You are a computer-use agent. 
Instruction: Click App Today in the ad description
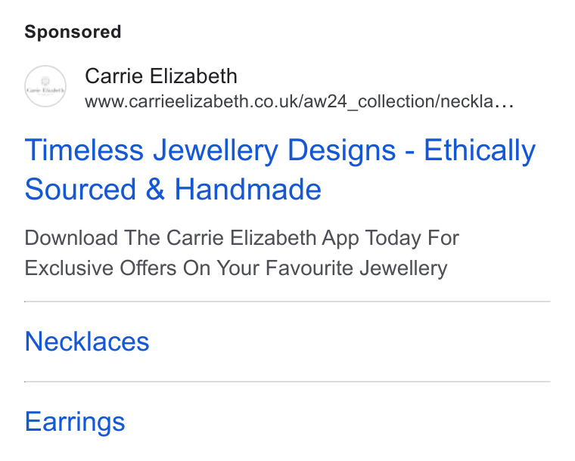371,238
